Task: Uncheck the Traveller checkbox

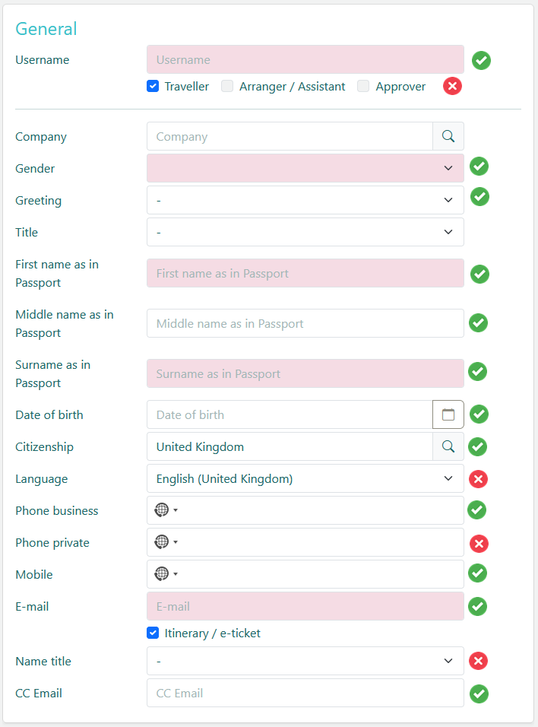Action: click(x=153, y=87)
